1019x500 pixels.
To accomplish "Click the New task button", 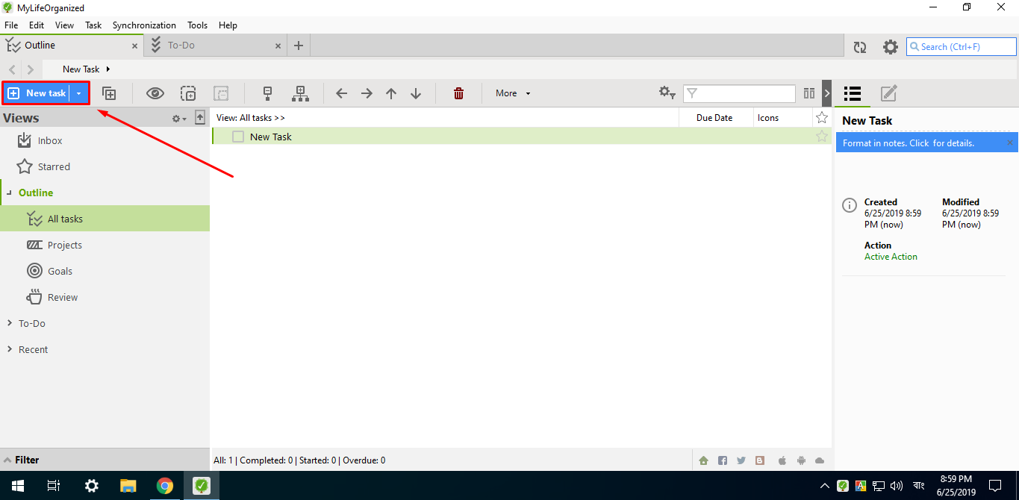I will coord(37,93).
